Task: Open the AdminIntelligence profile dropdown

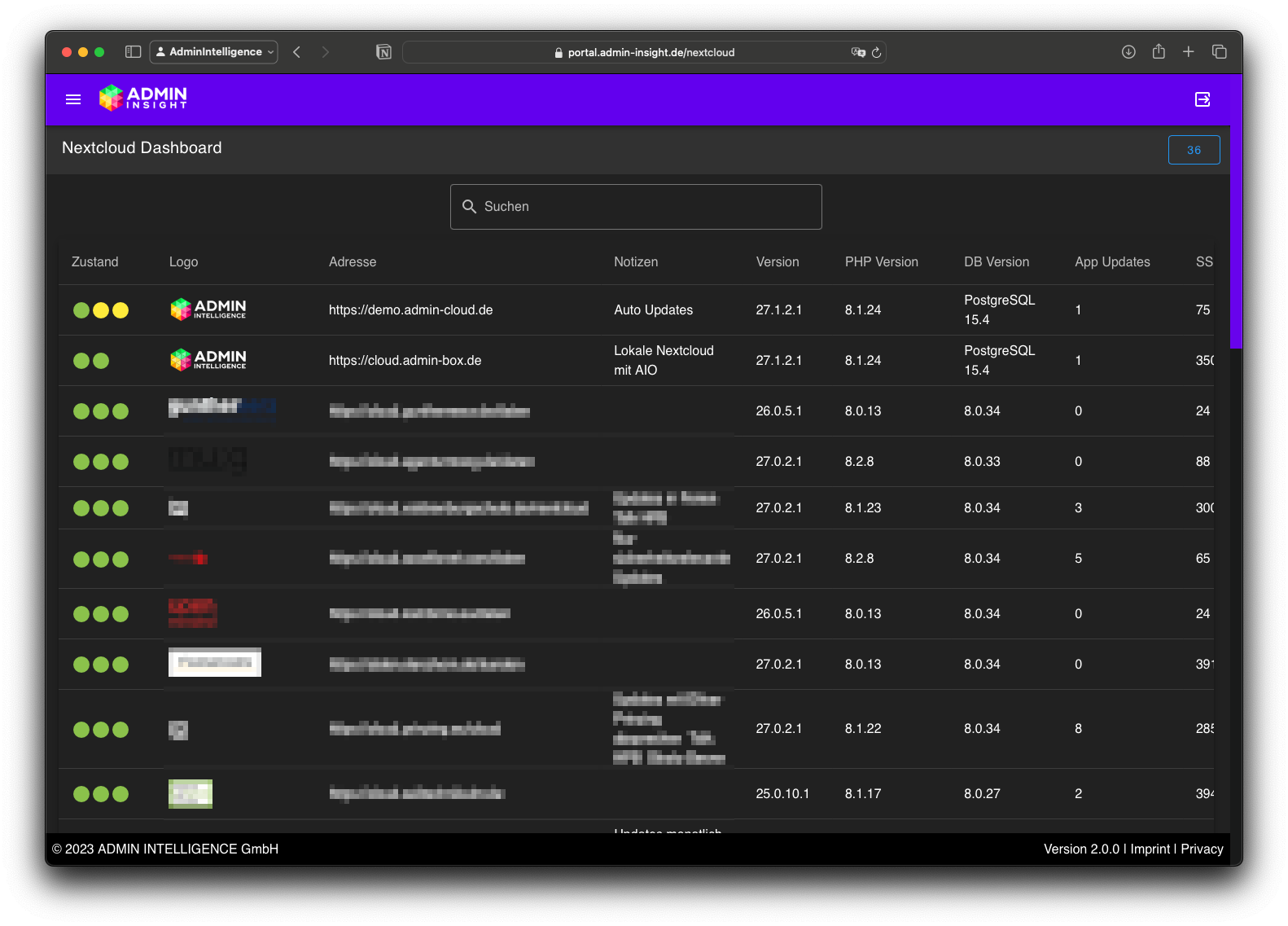Action: (214, 52)
